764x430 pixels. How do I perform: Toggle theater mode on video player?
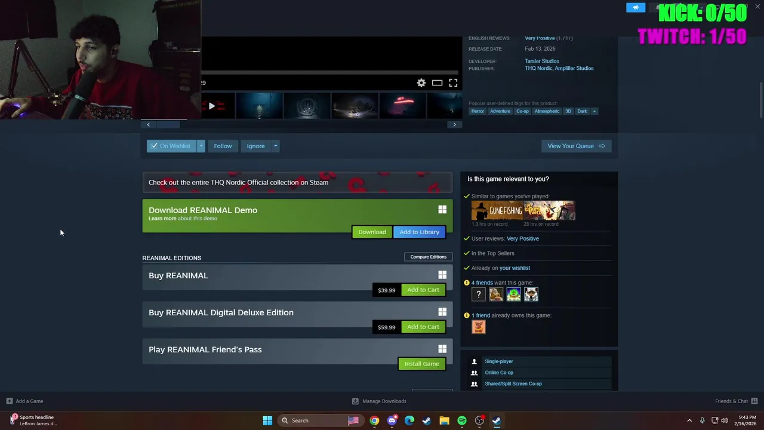tap(438, 83)
